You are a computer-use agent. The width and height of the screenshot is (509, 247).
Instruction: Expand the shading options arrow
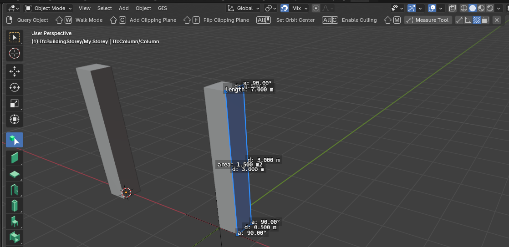tap(499, 8)
